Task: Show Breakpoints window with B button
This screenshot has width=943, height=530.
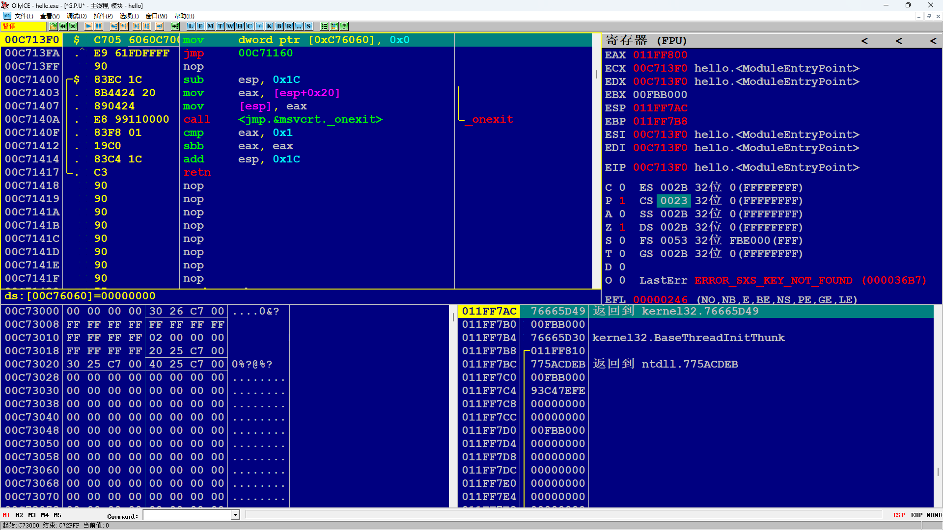Action: (x=279, y=26)
